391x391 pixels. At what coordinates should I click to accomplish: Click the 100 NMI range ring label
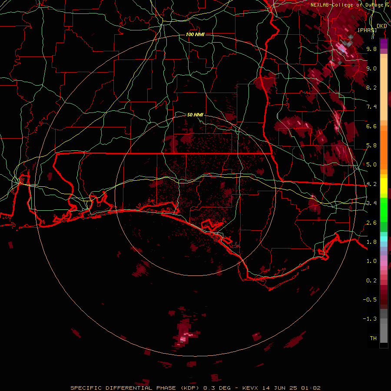195,34
